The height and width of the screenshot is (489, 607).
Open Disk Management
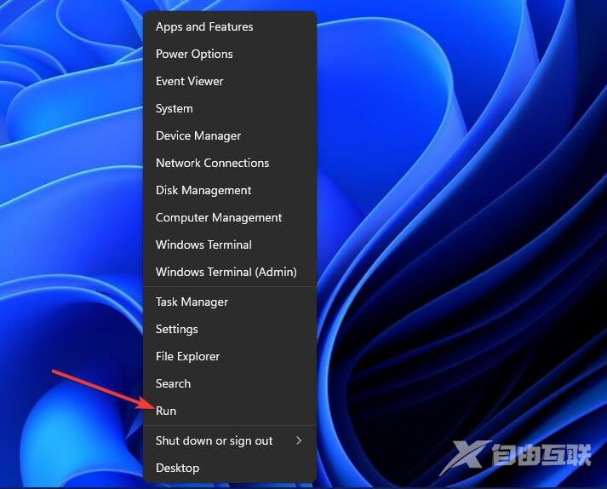point(203,190)
